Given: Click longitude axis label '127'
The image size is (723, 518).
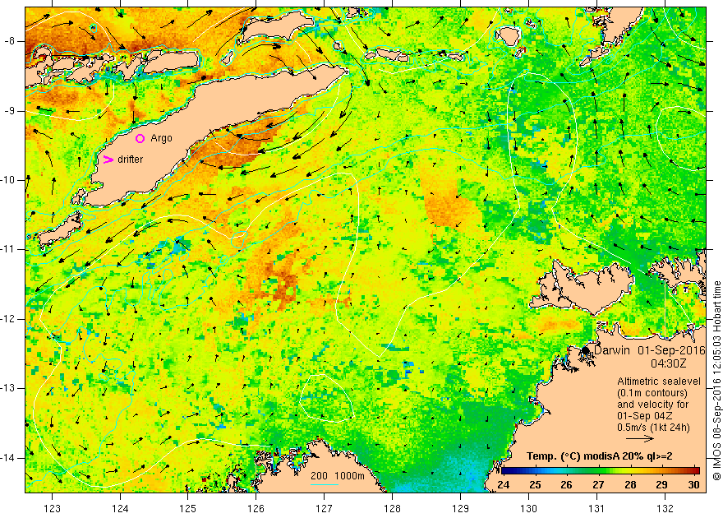Looking at the screenshot, I should point(325,508).
